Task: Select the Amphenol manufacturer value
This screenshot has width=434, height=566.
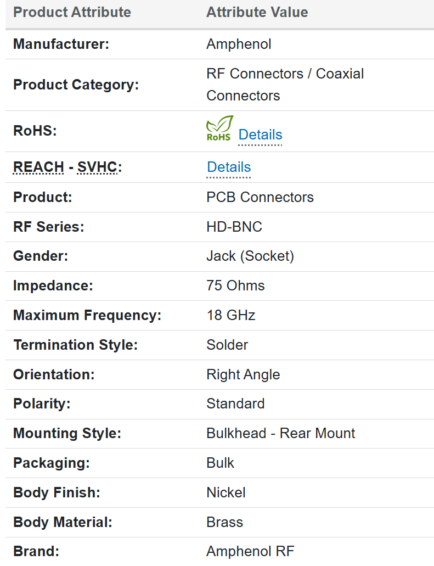Action: tap(239, 44)
